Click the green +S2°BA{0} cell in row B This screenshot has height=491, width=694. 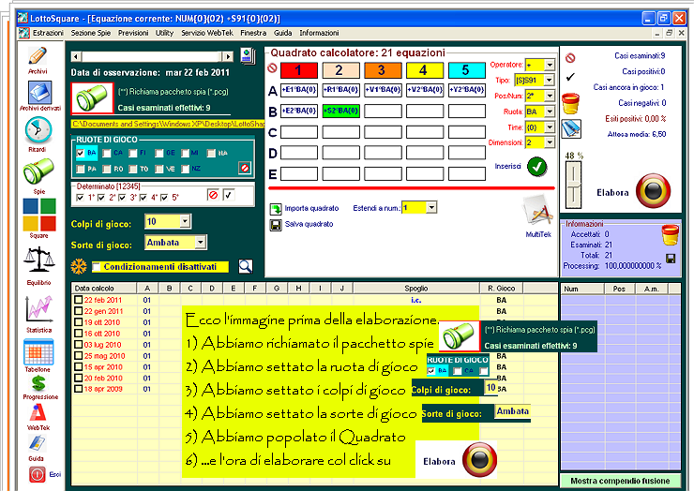coord(340,111)
